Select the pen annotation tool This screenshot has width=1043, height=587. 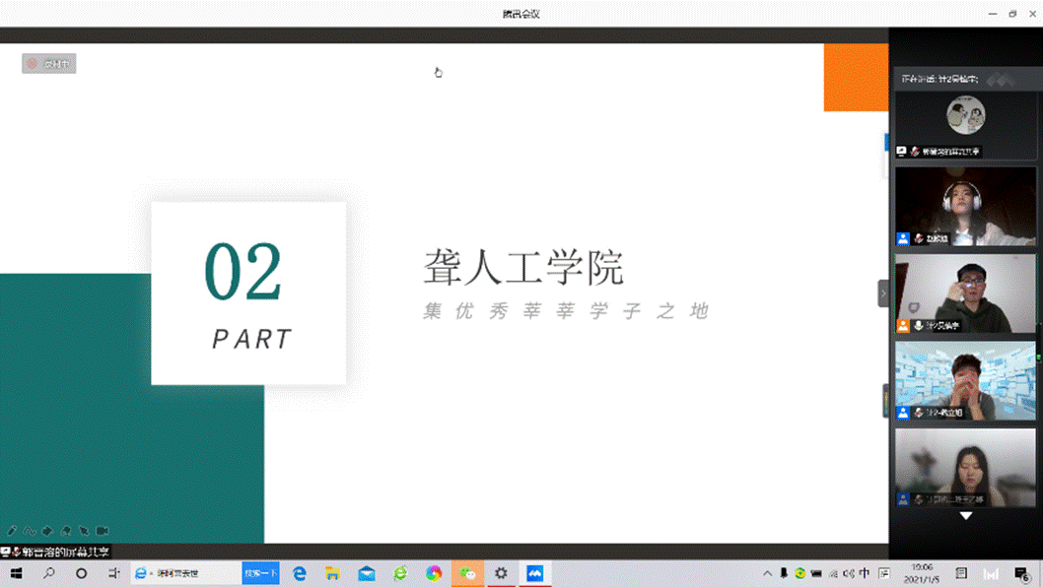[x=13, y=531]
